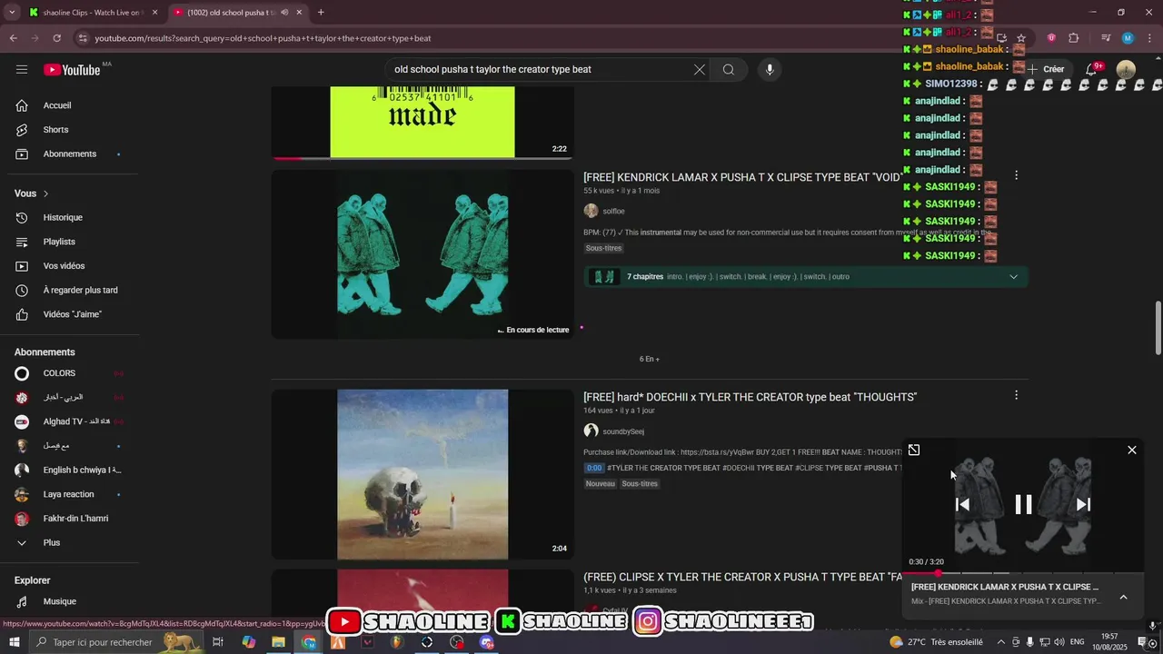Open the Windows Start menu
1163x654 pixels.
click(x=15, y=642)
